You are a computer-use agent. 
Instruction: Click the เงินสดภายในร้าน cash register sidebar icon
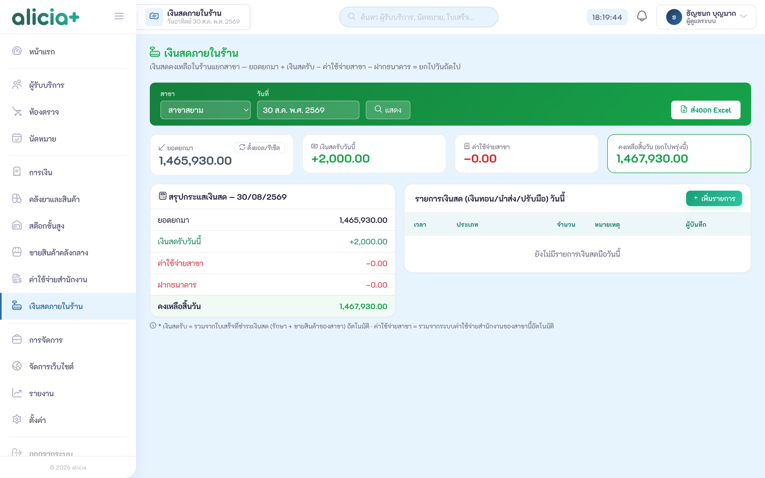click(x=17, y=305)
